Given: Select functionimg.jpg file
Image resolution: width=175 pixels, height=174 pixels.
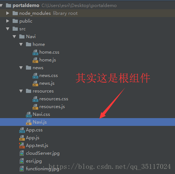Looking at the screenshot, I should 43,169.
